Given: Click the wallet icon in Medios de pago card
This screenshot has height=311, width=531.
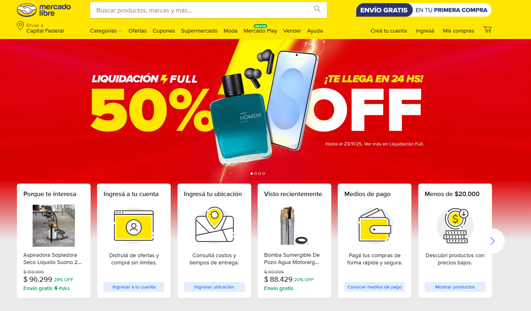Looking at the screenshot, I should click(375, 226).
